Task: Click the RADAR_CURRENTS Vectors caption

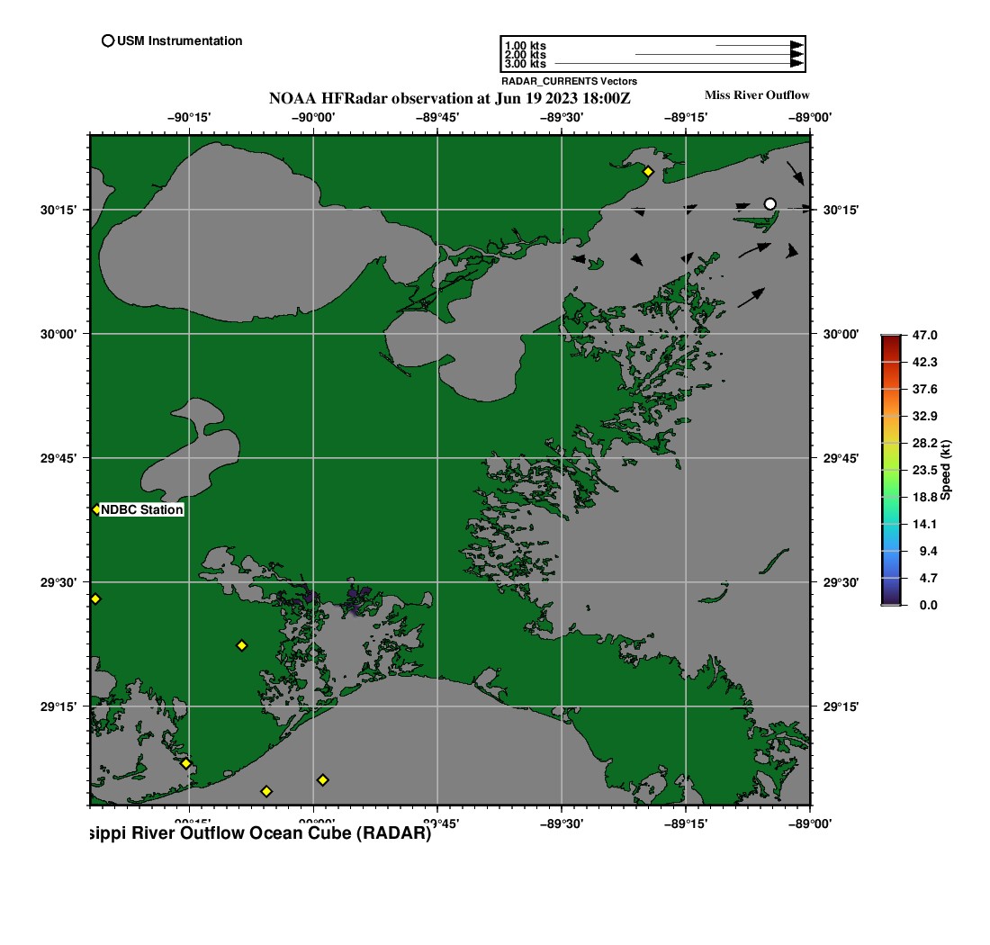Action: point(569,81)
